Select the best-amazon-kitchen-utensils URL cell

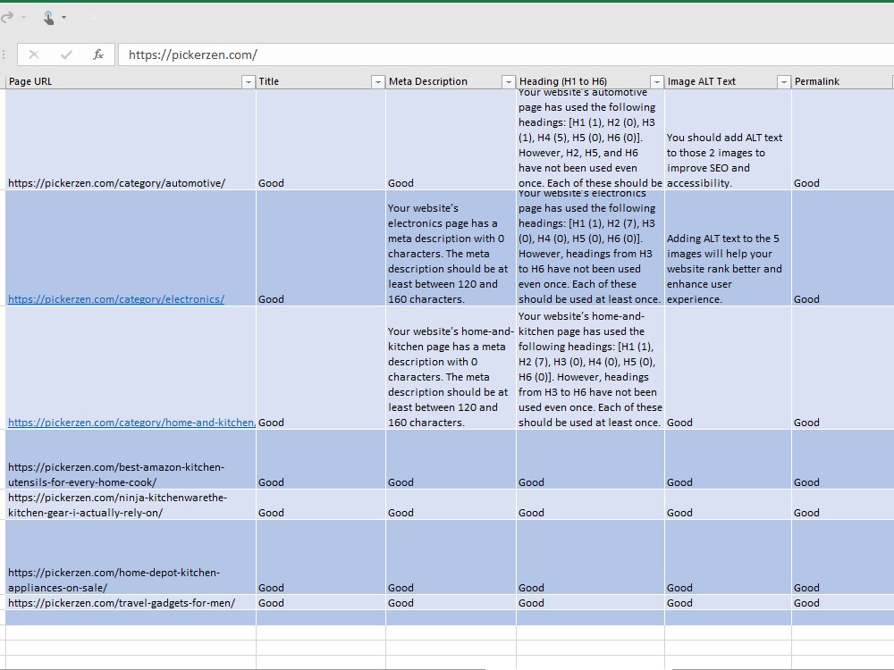(x=131, y=459)
